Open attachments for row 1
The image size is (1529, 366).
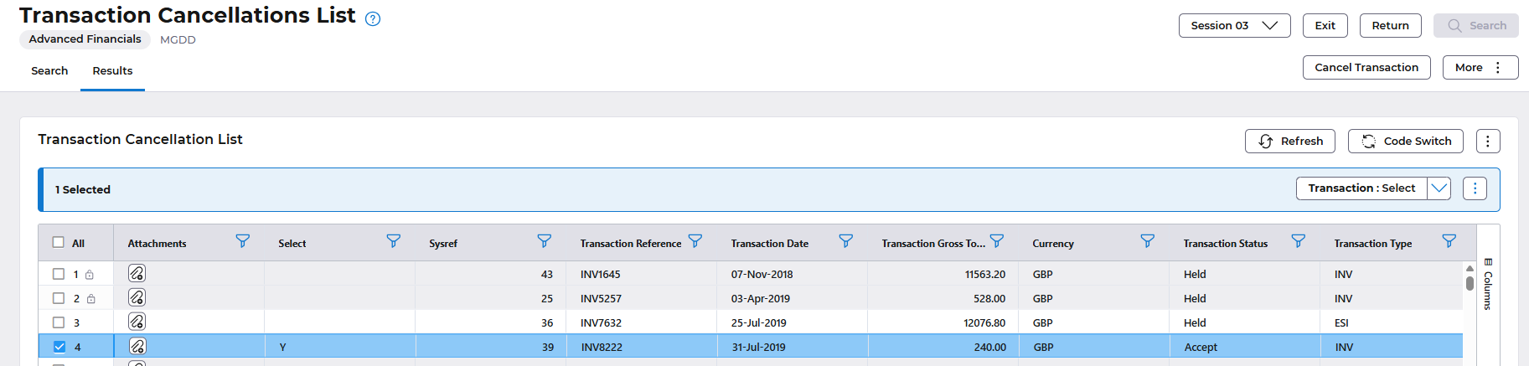(137, 273)
